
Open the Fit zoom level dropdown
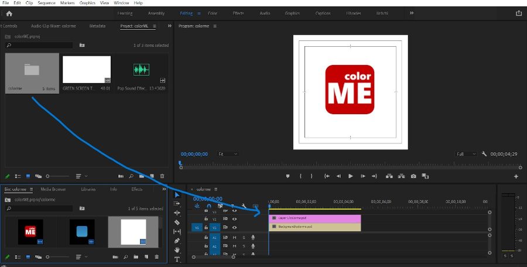(x=228, y=154)
